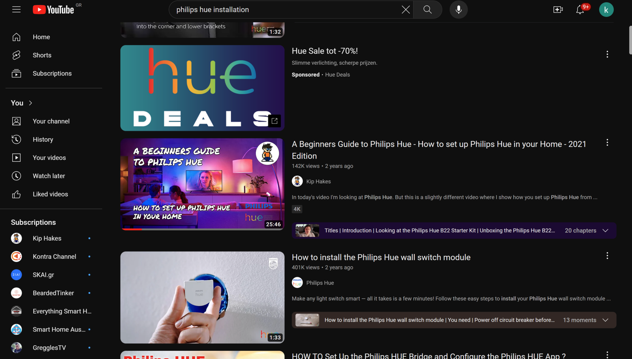Open wall switch module video title

(381, 257)
